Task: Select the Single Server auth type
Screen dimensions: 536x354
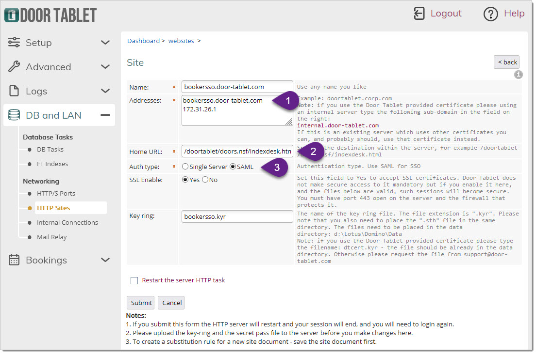Action: (x=185, y=167)
